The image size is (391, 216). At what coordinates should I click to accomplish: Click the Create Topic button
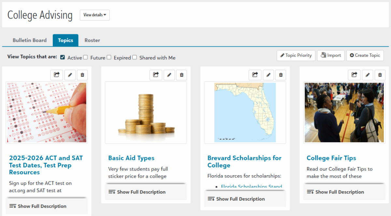[365, 55]
